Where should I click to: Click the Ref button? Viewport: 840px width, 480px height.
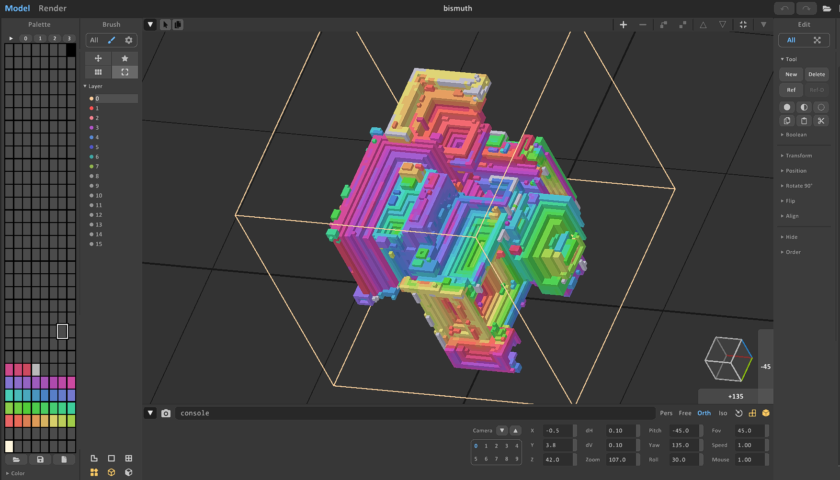[x=791, y=90]
